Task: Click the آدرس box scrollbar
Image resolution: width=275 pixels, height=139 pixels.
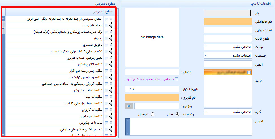Action: click(128, 127)
